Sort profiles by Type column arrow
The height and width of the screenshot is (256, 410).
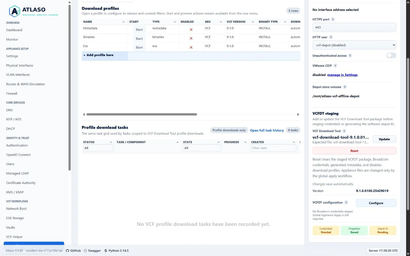coord(175,22)
